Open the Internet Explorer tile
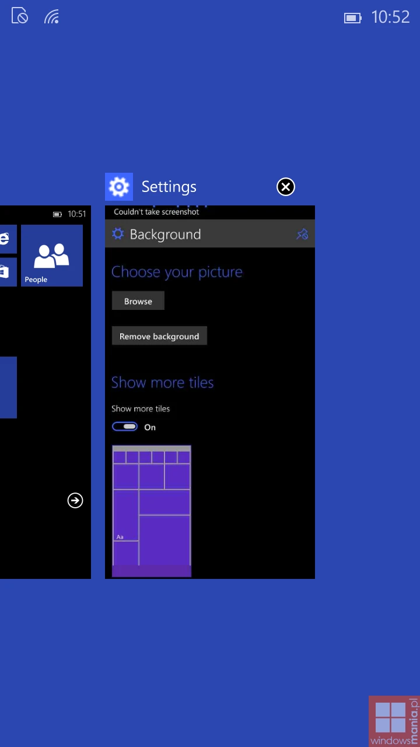The height and width of the screenshot is (747, 420). [x=6, y=239]
